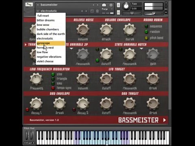Toggle the red LED beside decay 1
The height and width of the screenshot is (146, 195).
point(27,109)
